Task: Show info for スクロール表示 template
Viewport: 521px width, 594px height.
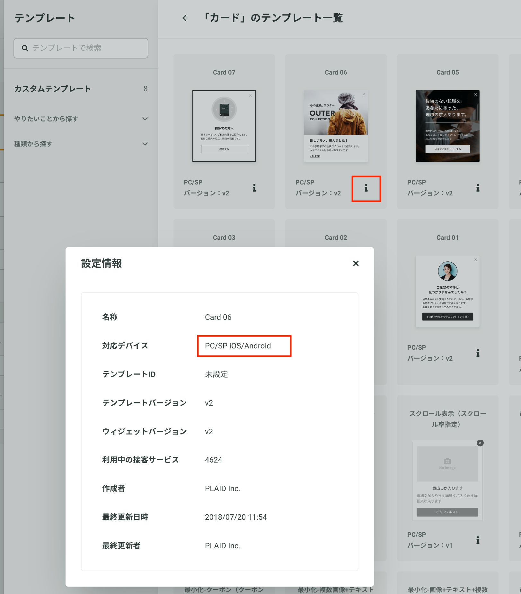Action: click(x=478, y=540)
